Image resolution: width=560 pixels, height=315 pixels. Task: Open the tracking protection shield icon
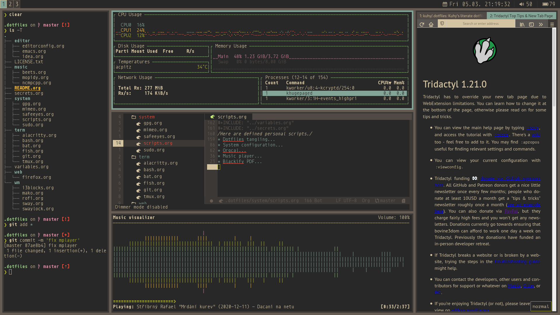click(x=442, y=24)
